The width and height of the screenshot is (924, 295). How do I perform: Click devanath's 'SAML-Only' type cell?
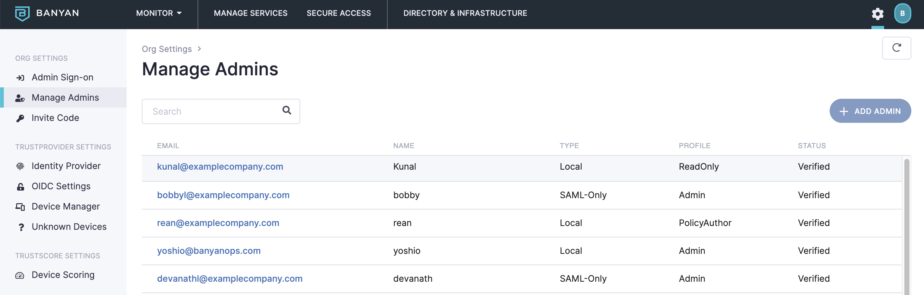583,279
